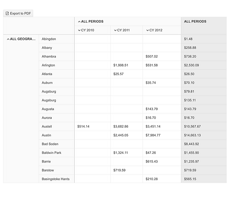
Task: Select the Baldwin Park row header
Action: (52, 153)
